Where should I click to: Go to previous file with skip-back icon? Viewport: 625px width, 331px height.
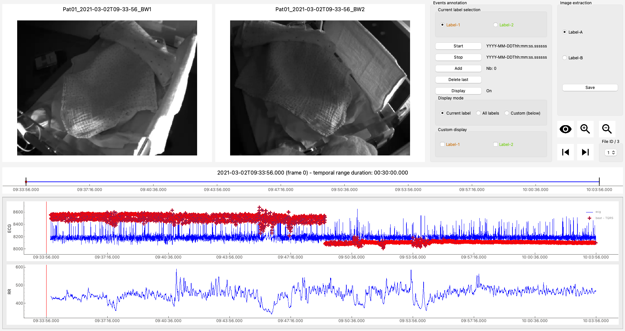pyautogui.click(x=566, y=152)
